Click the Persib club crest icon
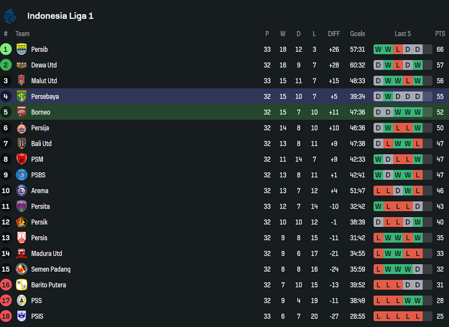 pyautogui.click(x=21, y=50)
